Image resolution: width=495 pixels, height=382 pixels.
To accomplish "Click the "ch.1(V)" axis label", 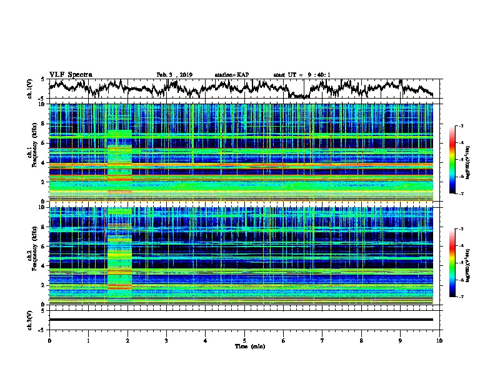I will pyautogui.click(x=30, y=89).
